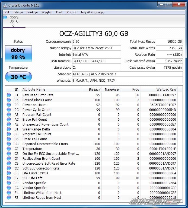Click the 30 °C temperature button
Image resolution: width=188 pixels, height=208 pixels.
18,77
